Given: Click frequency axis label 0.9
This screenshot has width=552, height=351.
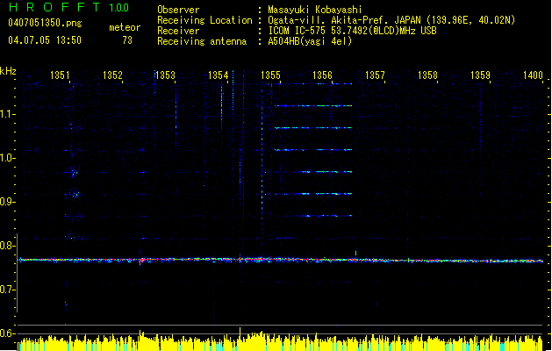Looking at the screenshot, I should 7,202.
